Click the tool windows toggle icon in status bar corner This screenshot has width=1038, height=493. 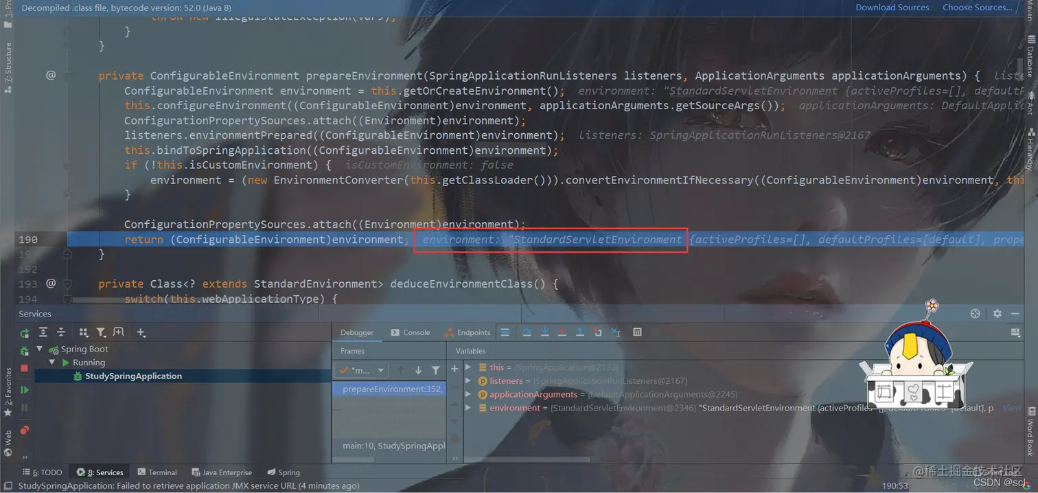point(8,485)
